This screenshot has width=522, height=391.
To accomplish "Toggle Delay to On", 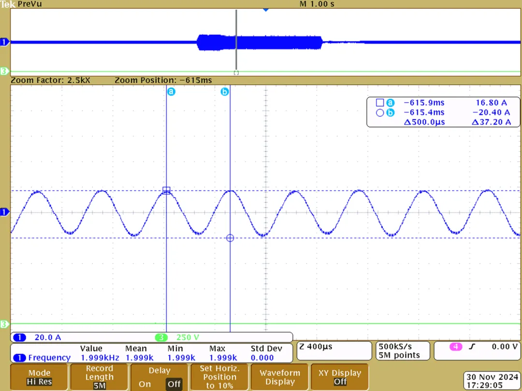I will (x=145, y=384).
